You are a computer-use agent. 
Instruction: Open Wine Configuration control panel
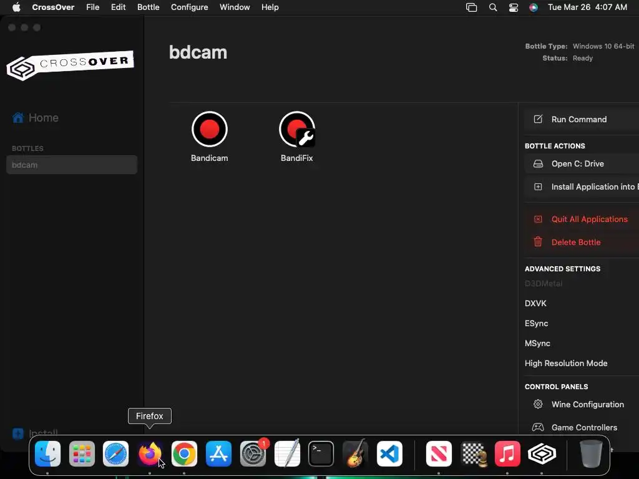(x=581, y=404)
